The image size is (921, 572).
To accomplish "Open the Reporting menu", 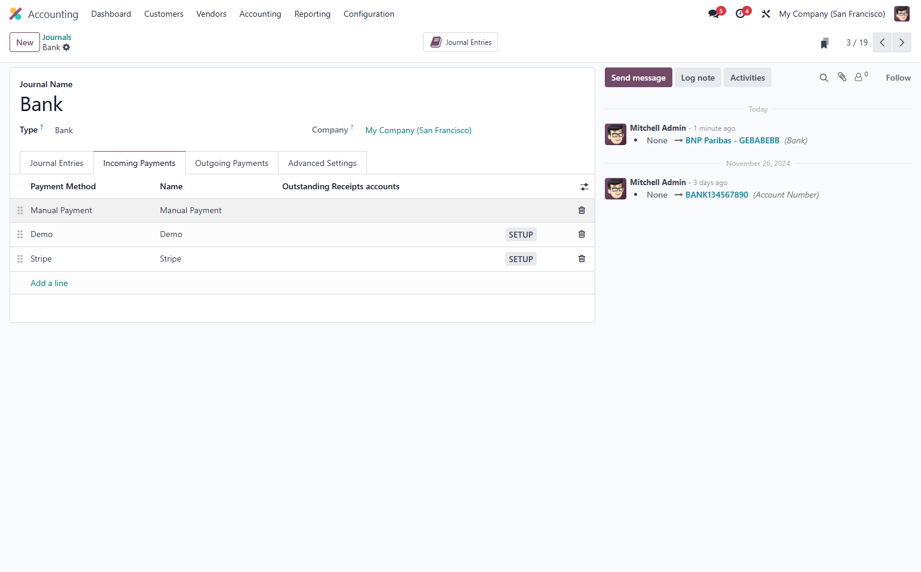I will [312, 14].
